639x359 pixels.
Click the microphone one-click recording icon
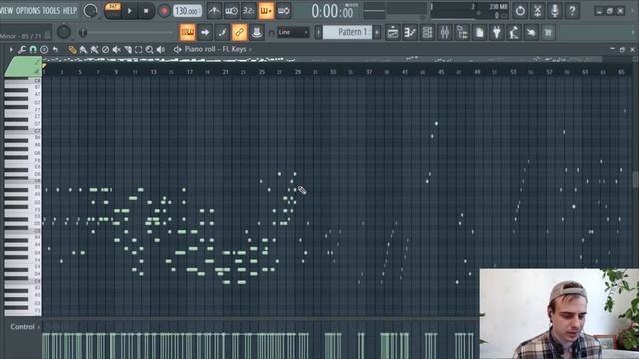(x=555, y=11)
